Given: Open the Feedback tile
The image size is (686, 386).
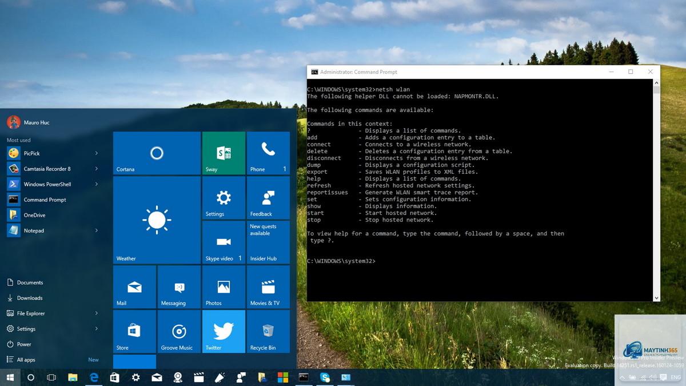Looking at the screenshot, I should (x=268, y=198).
